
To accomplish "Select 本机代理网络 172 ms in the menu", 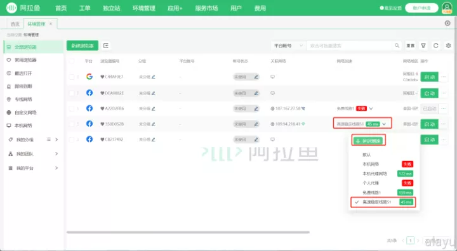I will click(383, 174).
